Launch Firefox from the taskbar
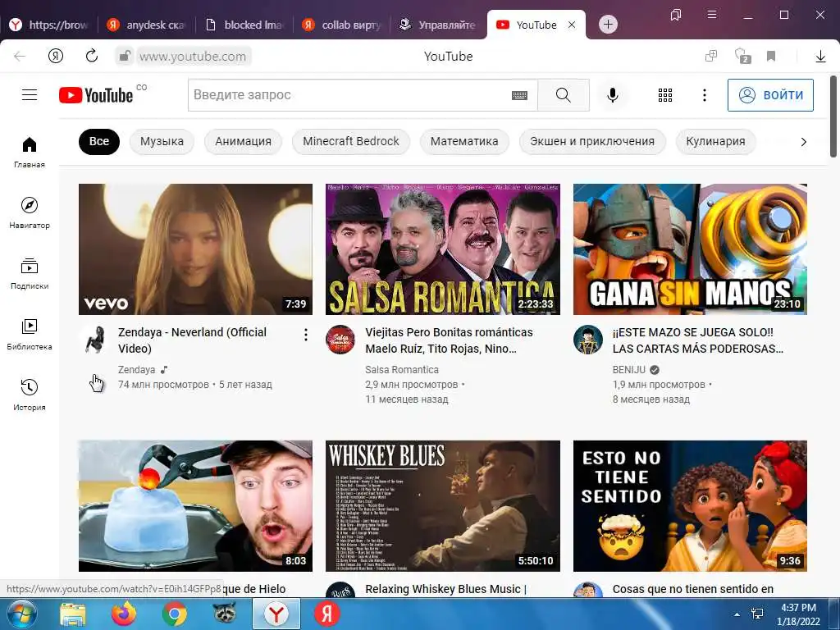The height and width of the screenshot is (630, 840). click(124, 614)
